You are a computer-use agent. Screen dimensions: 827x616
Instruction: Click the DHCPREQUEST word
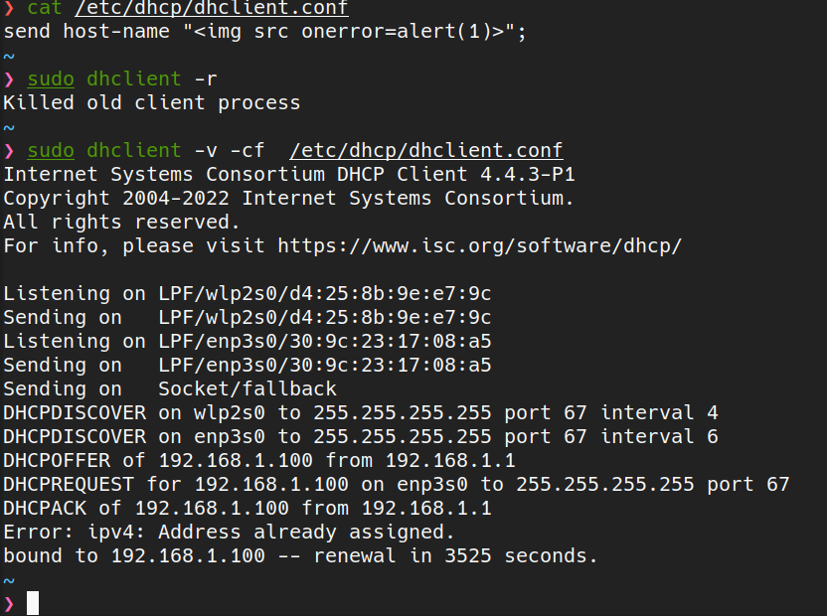tap(69, 484)
